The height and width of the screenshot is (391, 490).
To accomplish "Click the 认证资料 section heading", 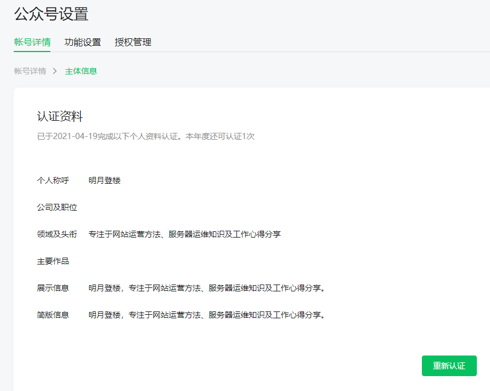I will click(60, 117).
